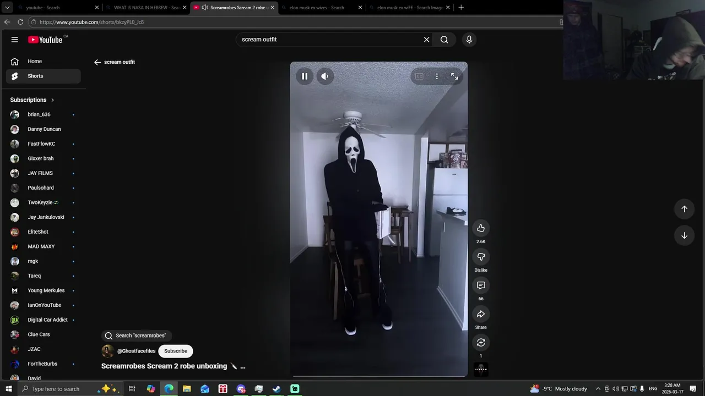Show hidden system tray icons
Image resolution: width=705 pixels, height=396 pixels.
pyautogui.click(x=598, y=389)
